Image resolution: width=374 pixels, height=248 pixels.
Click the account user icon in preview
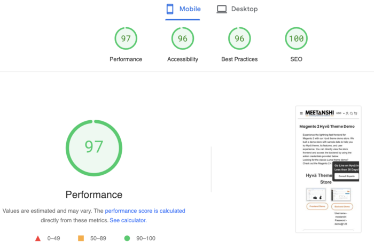click(x=347, y=113)
